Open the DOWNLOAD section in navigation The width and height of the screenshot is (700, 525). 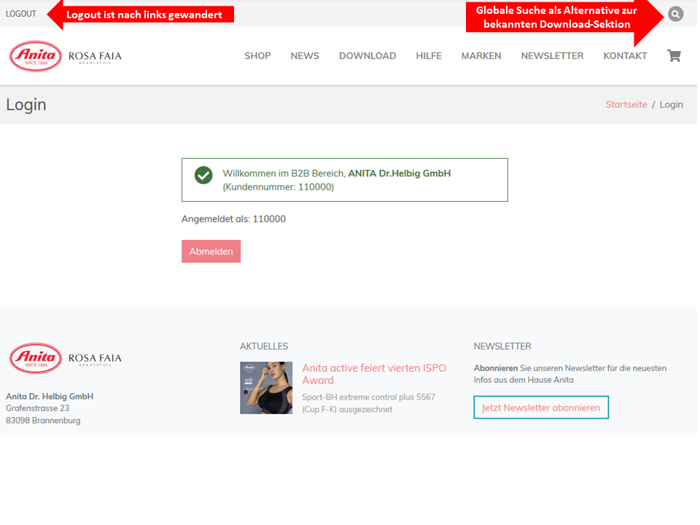click(x=367, y=56)
